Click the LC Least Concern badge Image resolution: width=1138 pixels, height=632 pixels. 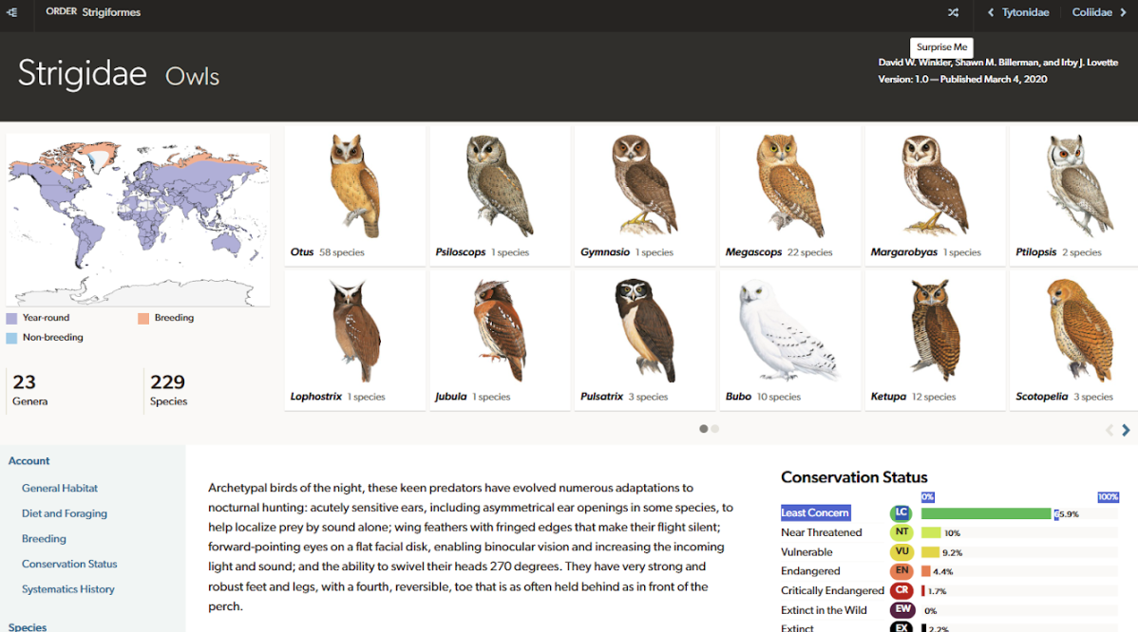click(901, 513)
